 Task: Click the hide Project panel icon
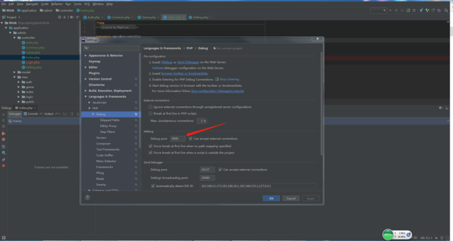(x=78, y=17)
